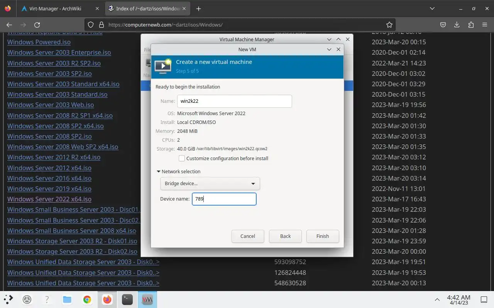Open the taskbar application launcher
The width and height of the screenshot is (494, 308).
(x=8, y=299)
